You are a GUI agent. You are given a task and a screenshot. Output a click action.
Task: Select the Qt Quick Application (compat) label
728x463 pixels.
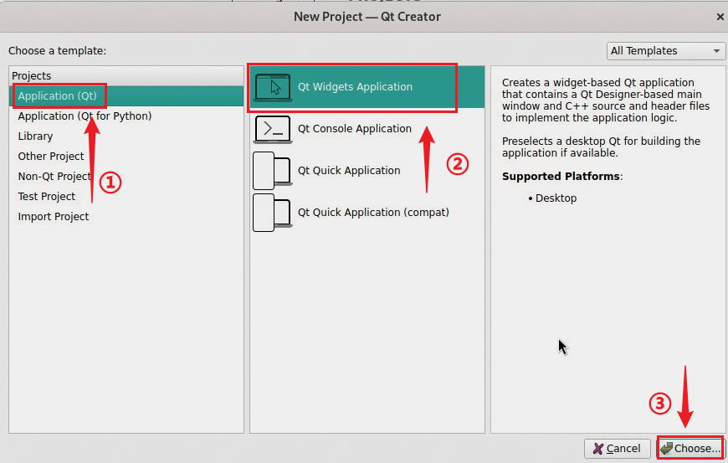click(373, 213)
